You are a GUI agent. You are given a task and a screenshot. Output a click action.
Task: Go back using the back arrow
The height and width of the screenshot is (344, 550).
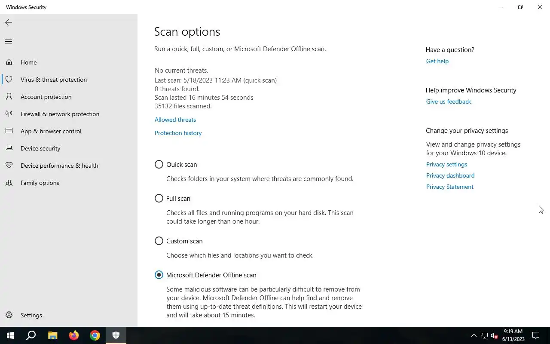click(x=9, y=22)
